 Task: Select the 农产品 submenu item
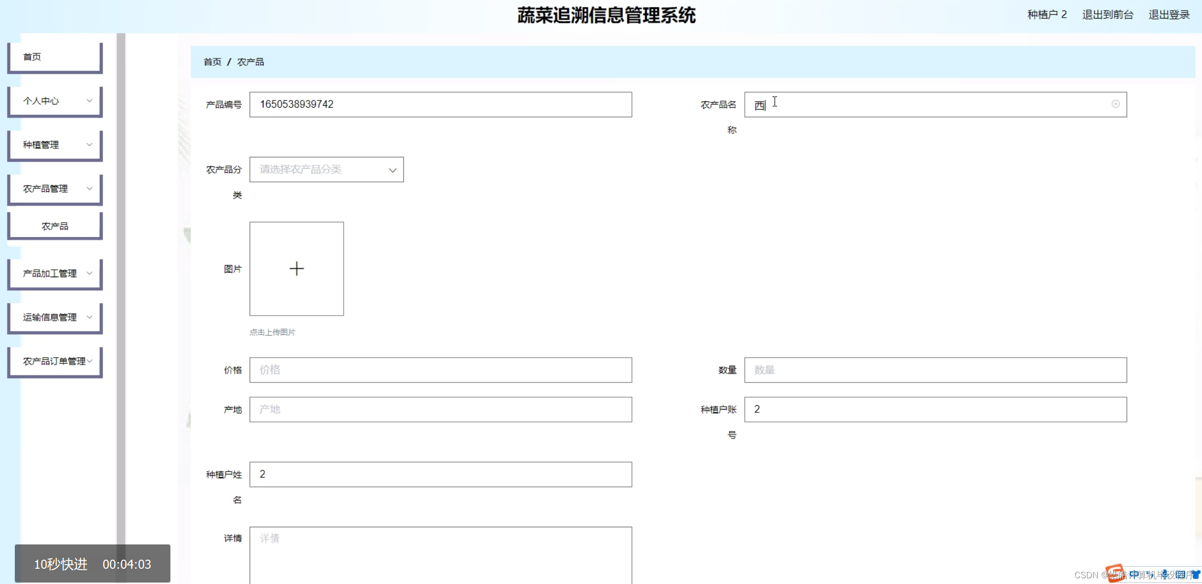click(54, 226)
